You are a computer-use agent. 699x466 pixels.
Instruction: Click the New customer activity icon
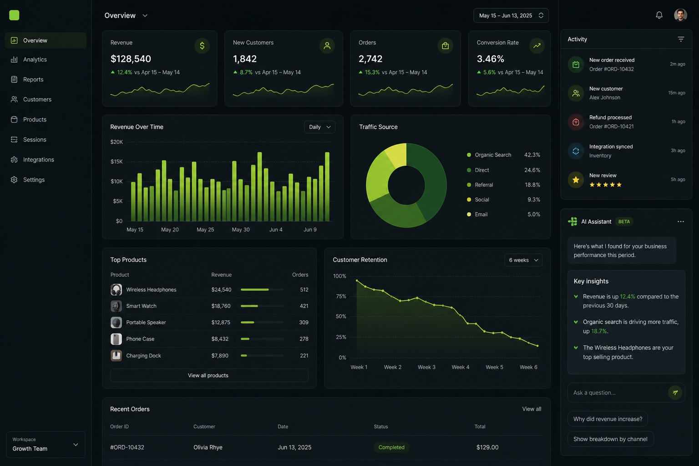[x=576, y=93]
